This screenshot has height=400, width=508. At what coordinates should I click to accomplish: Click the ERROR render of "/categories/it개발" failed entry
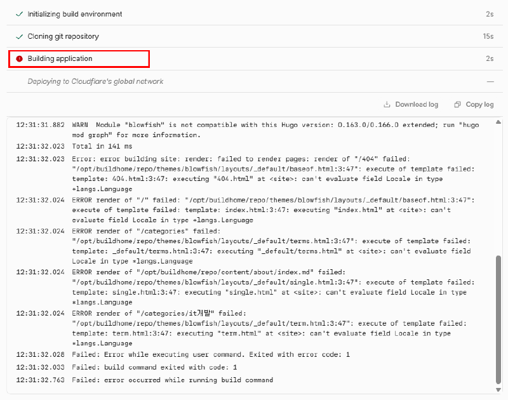click(x=269, y=328)
